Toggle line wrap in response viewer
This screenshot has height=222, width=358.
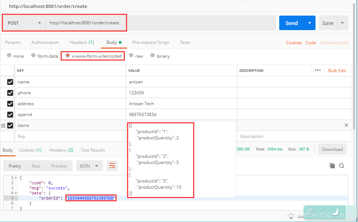point(112,166)
